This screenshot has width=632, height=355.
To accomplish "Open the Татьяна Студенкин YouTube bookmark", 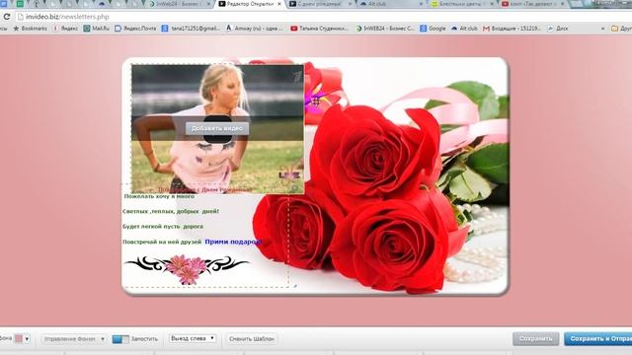I will coord(319,29).
